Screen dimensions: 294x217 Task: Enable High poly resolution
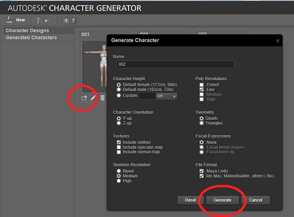tap(202, 99)
